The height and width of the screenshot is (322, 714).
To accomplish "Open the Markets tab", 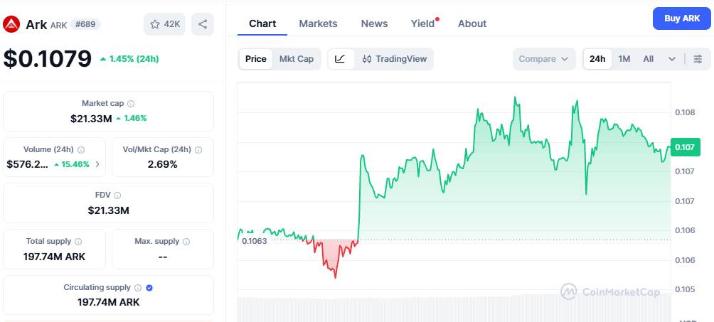I will point(319,23).
